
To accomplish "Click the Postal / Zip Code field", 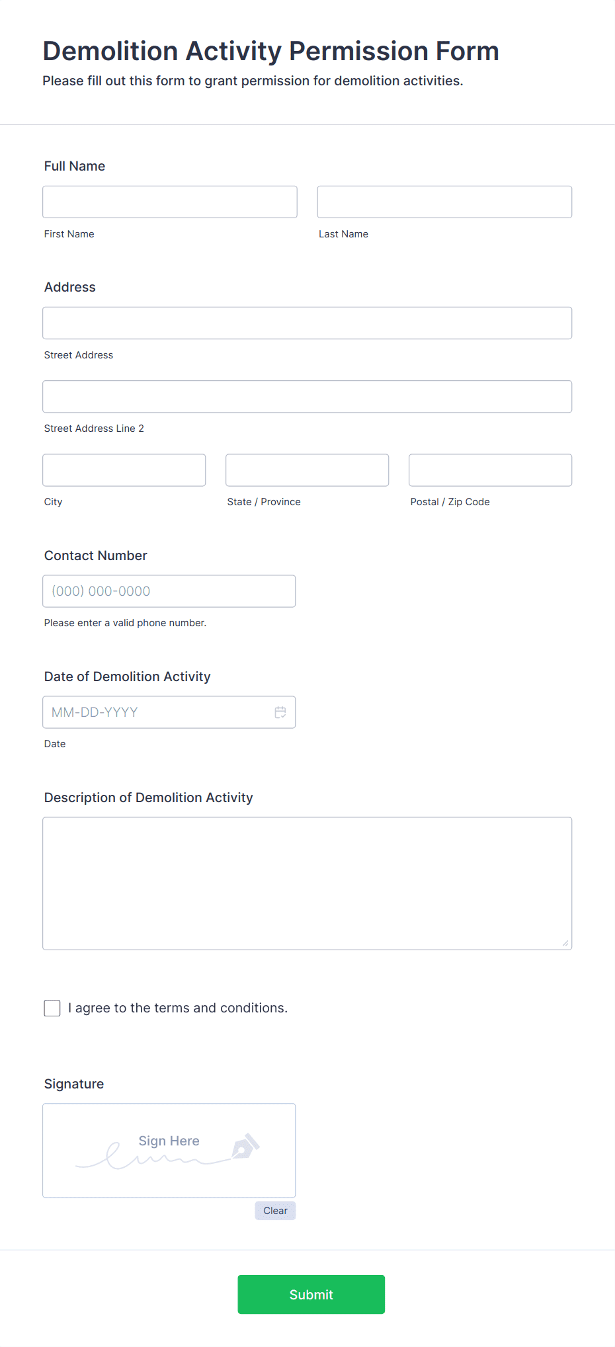I will 491,470.
